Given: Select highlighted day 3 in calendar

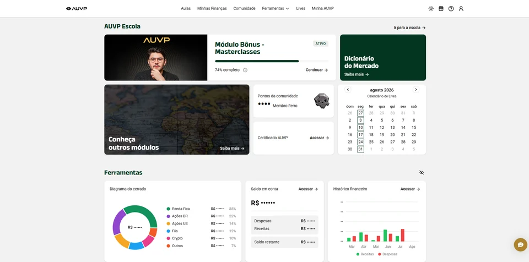Looking at the screenshot, I should (x=360, y=121).
